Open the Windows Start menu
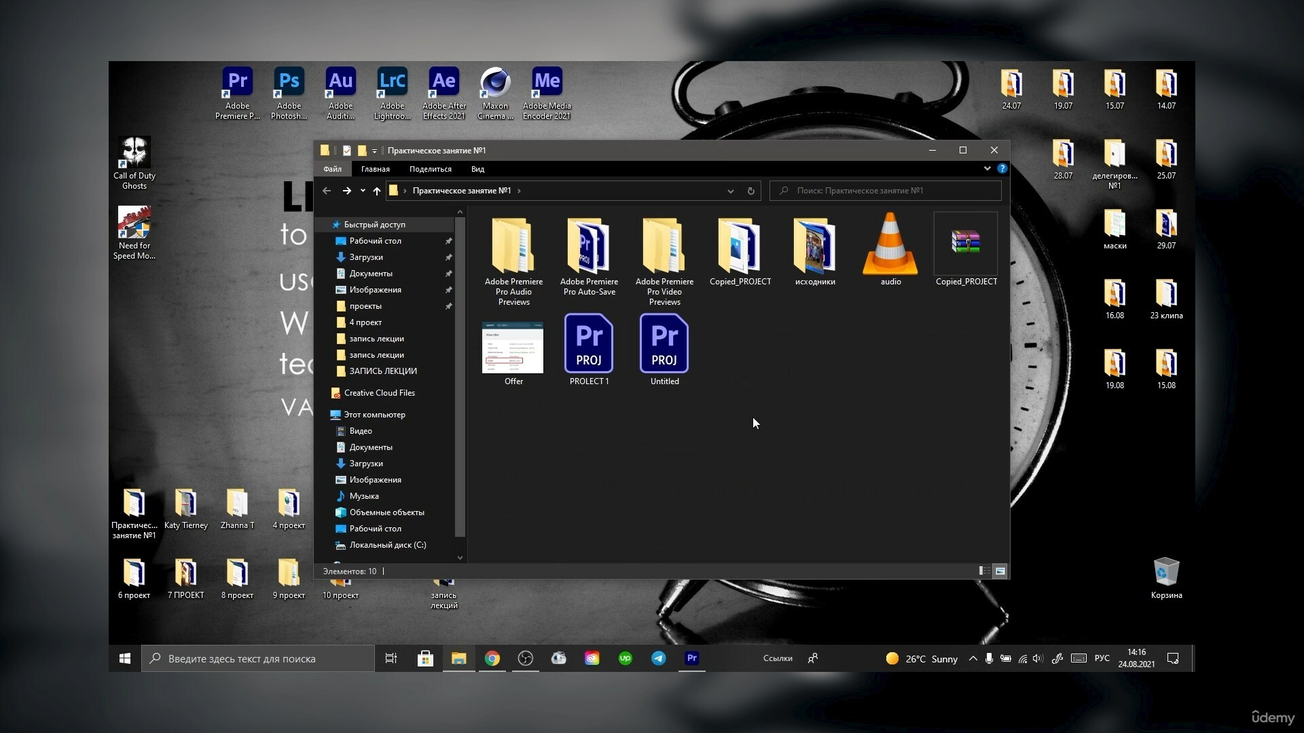Screen dimensions: 1304x733 point(125,658)
